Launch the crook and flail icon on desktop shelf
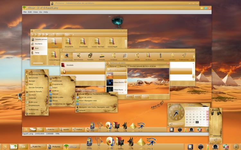Image resolution: width=241 pixels, height=150 pixels. click(x=99, y=142)
